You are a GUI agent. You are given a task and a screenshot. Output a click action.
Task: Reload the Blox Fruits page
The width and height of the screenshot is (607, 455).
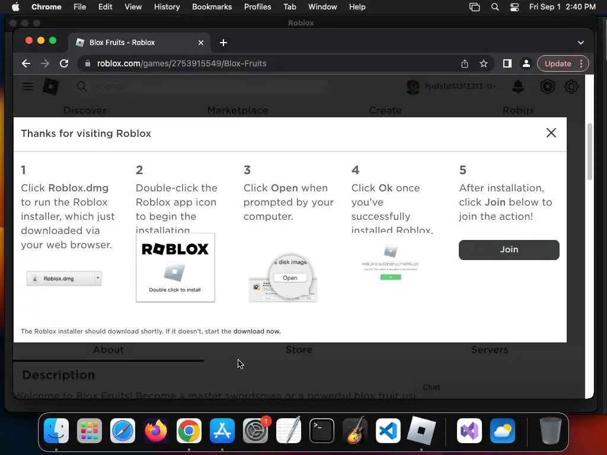(64, 63)
